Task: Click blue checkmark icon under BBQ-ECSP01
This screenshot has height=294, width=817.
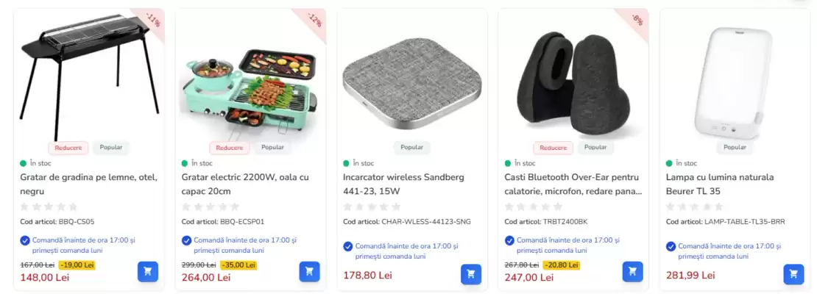Action: pos(186,240)
